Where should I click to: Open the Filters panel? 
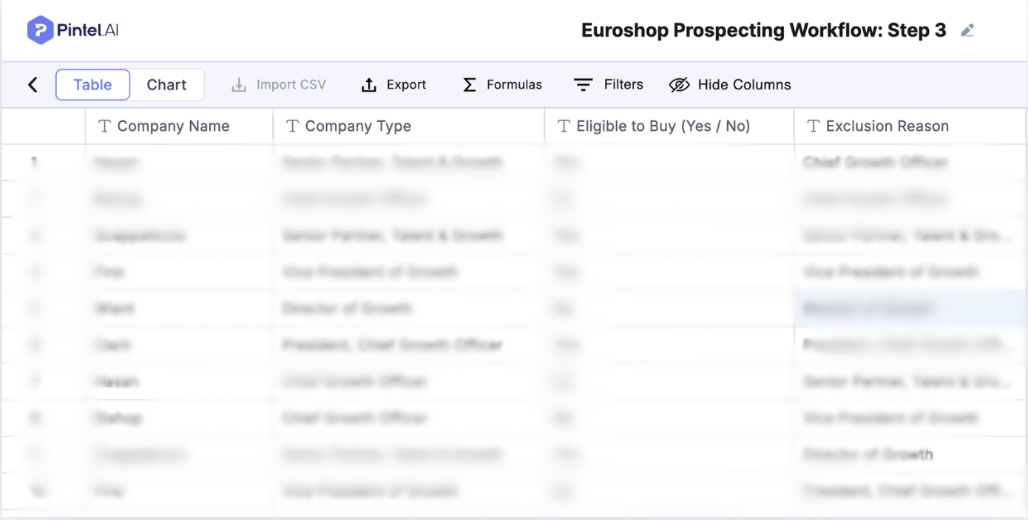click(623, 85)
